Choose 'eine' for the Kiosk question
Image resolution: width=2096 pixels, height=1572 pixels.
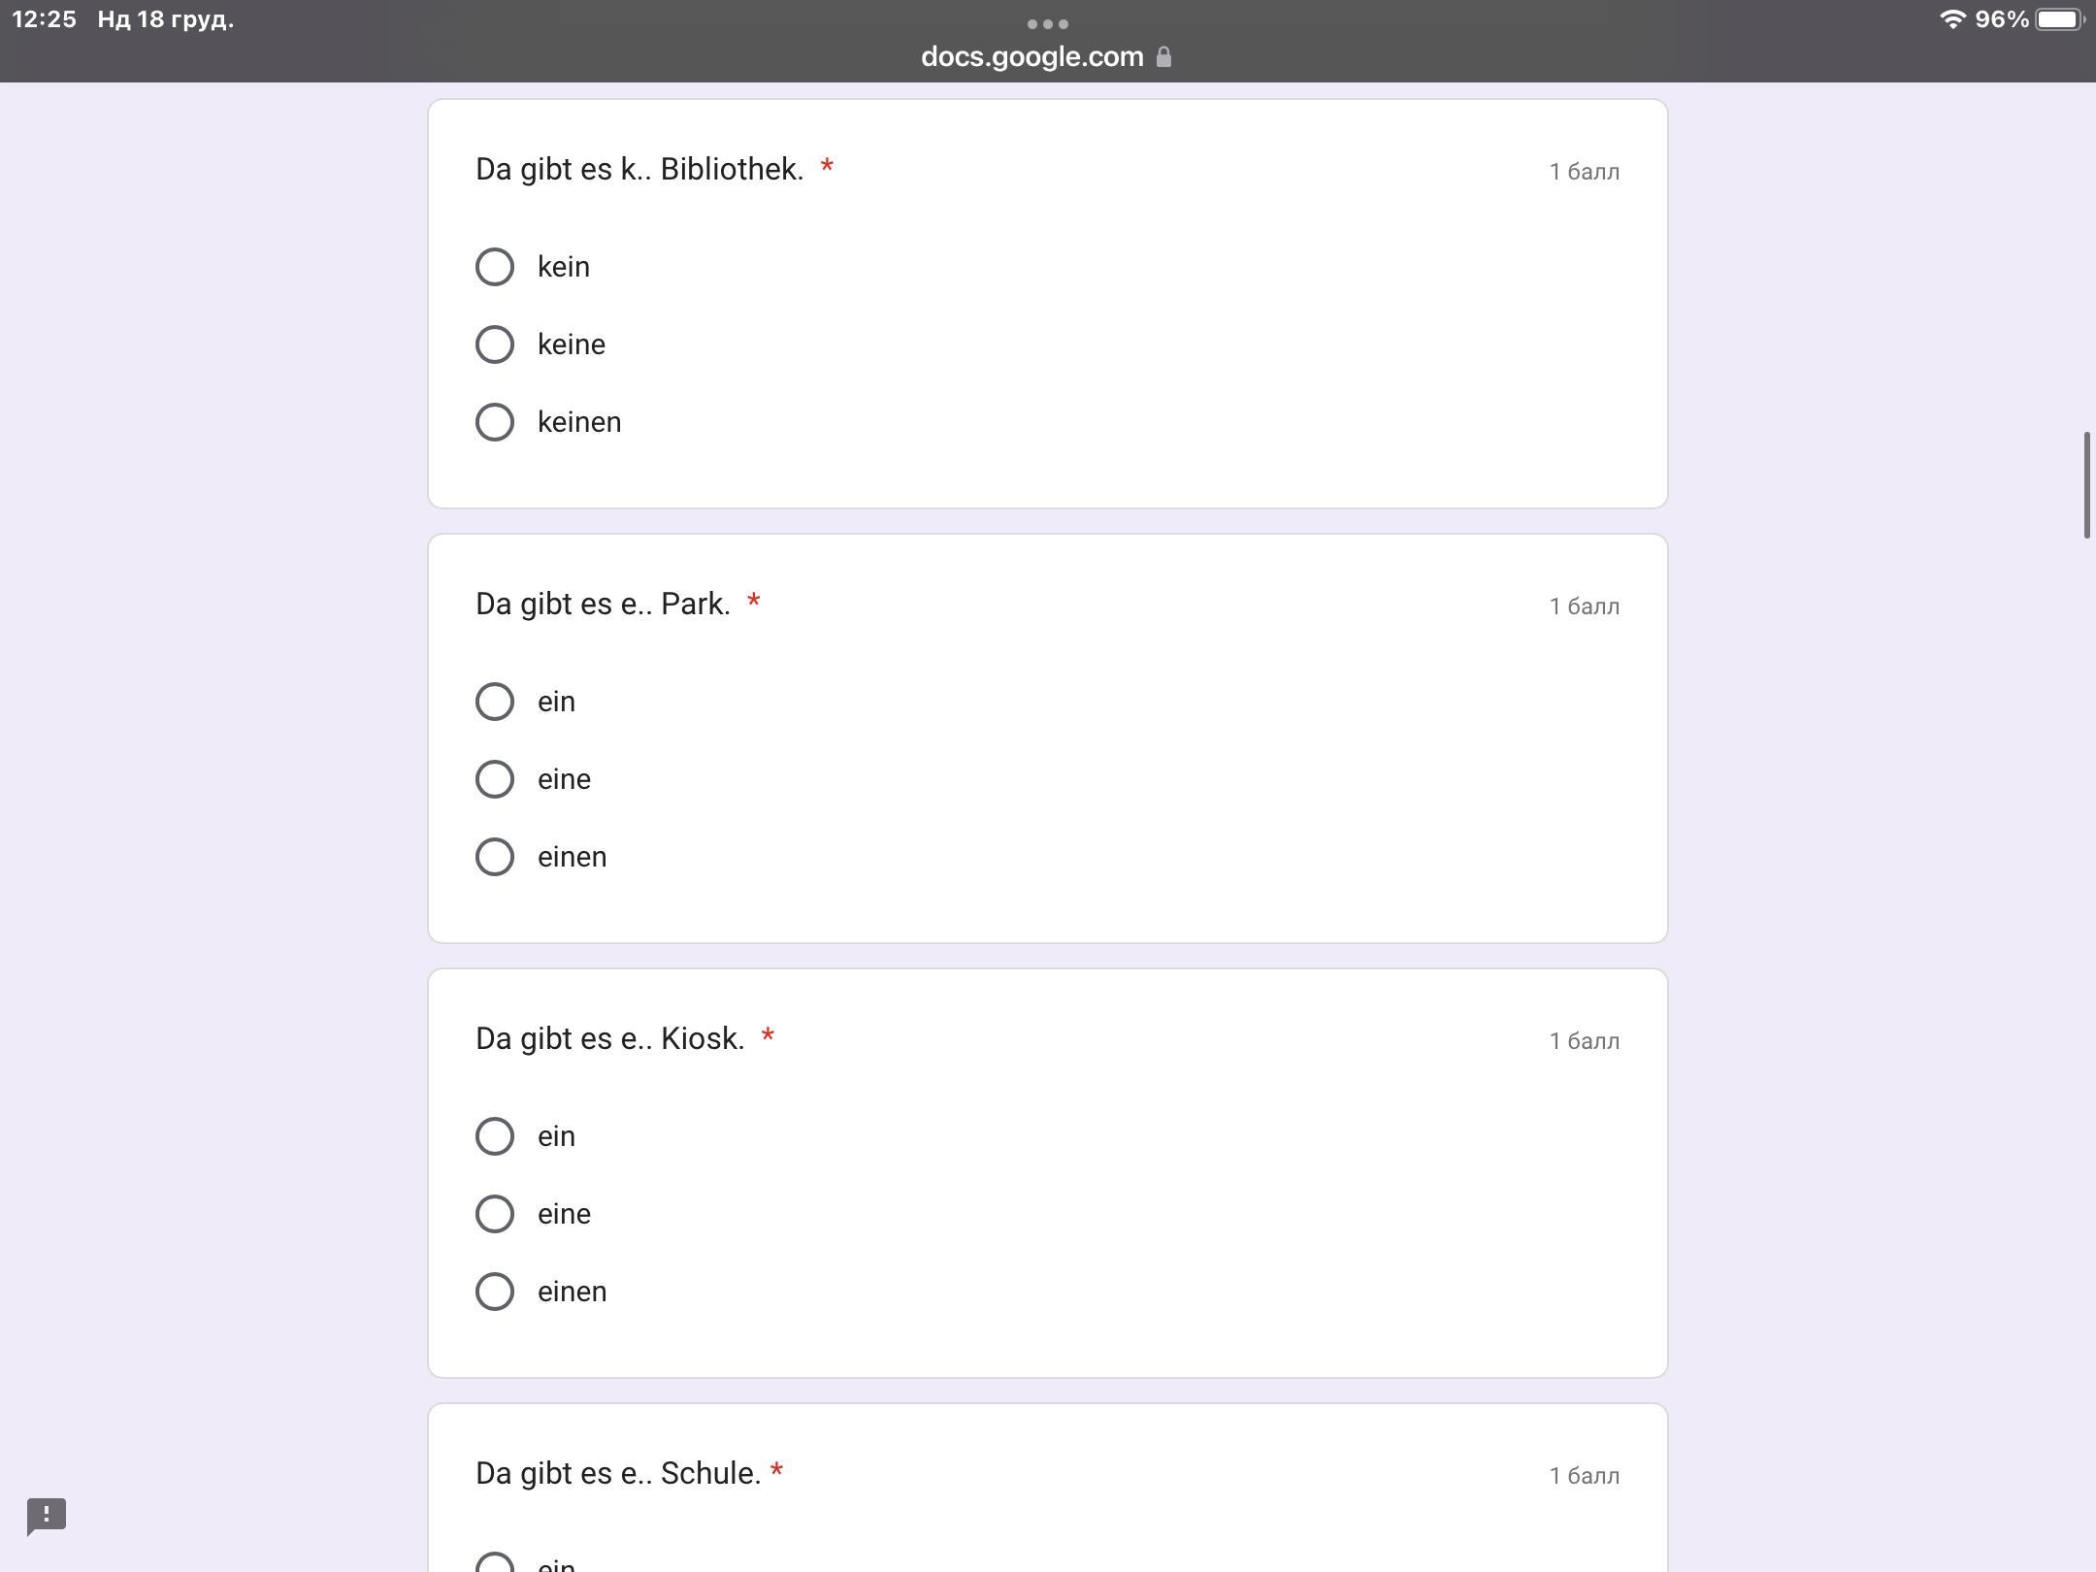(495, 1214)
